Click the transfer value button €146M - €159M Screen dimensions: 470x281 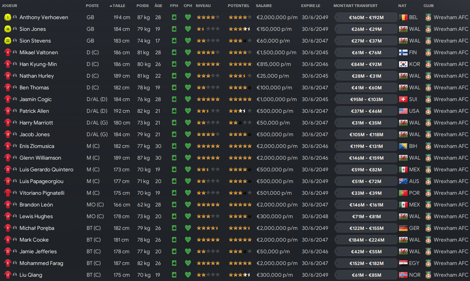click(366, 158)
